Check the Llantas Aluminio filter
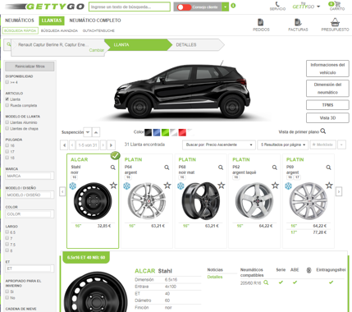This screenshot has height=312, width=352. click(x=7, y=122)
